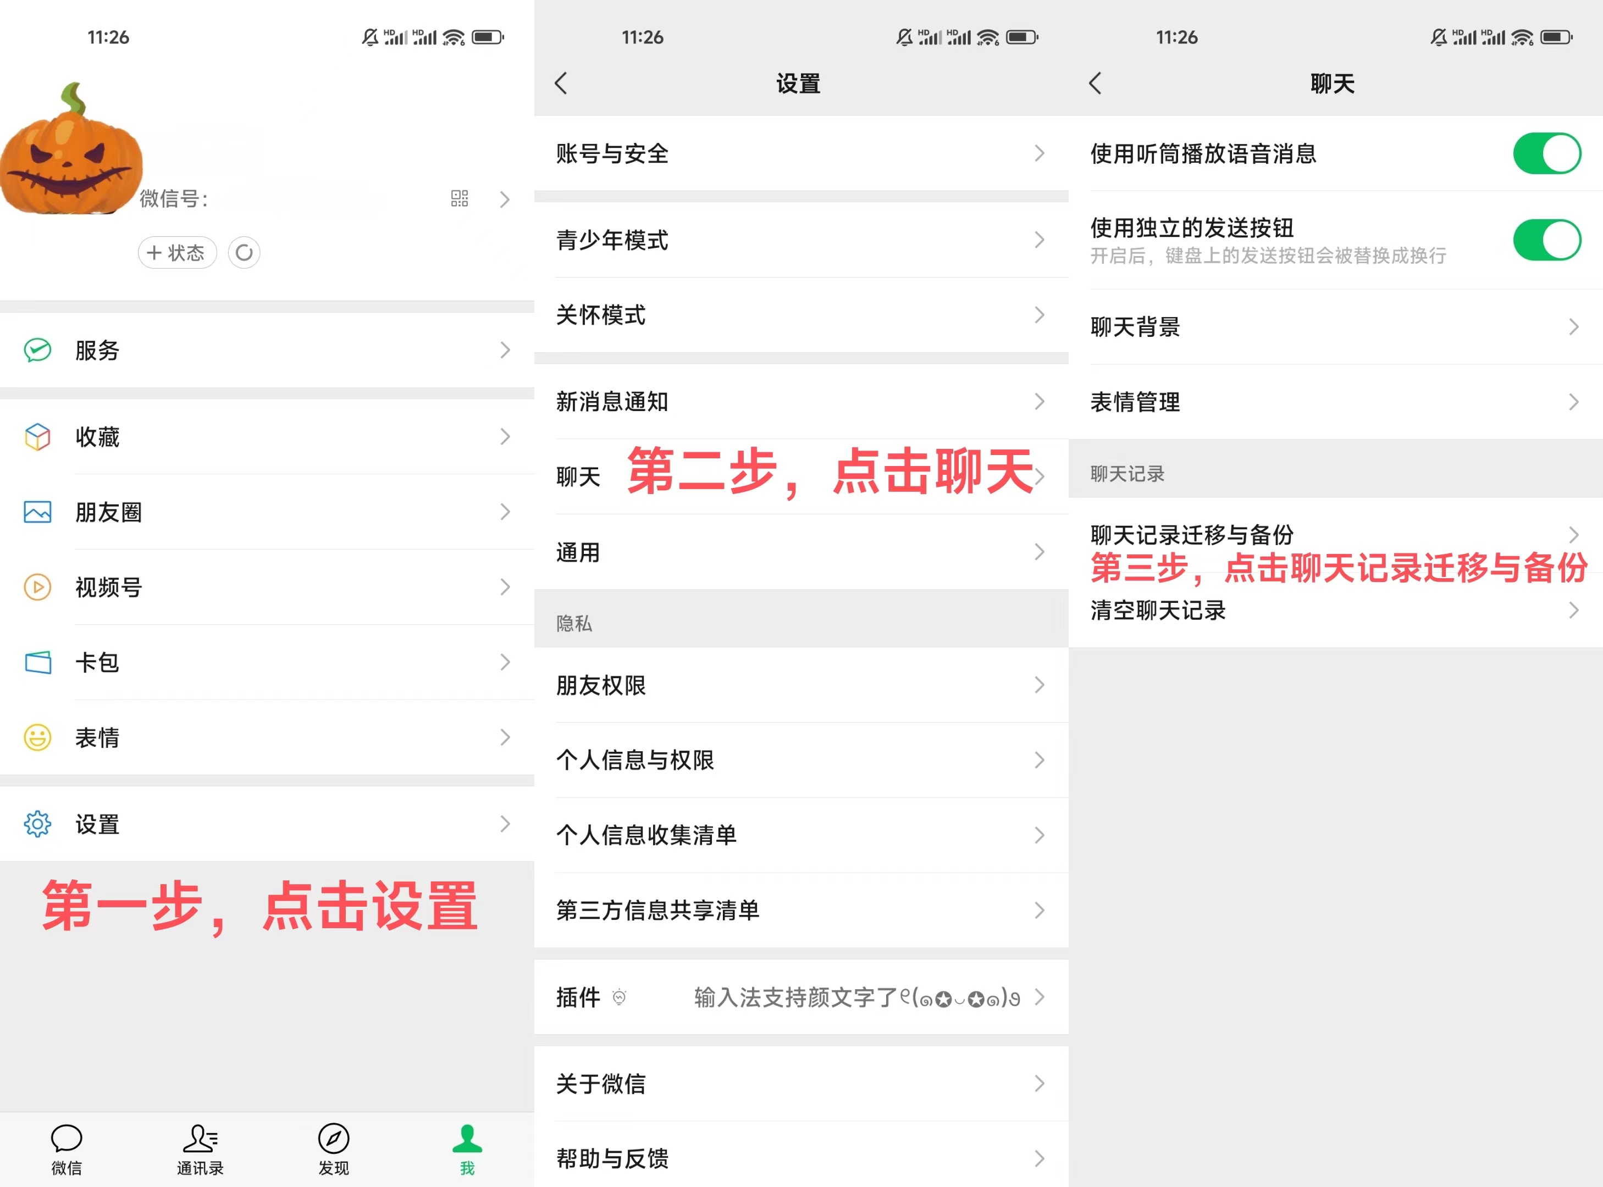The width and height of the screenshot is (1603, 1187).
Task: Open Settings via the gear icon
Action: click(x=37, y=824)
